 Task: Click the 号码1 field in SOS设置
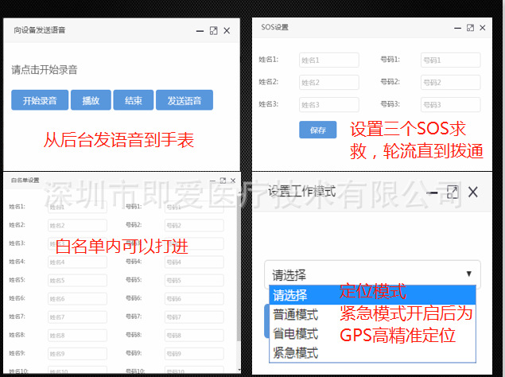[x=450, y=60]
